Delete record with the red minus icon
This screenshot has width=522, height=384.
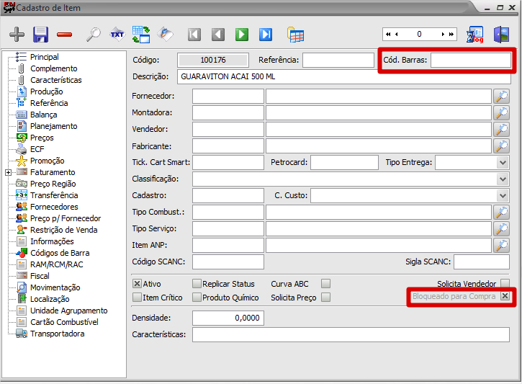[64, 34]
